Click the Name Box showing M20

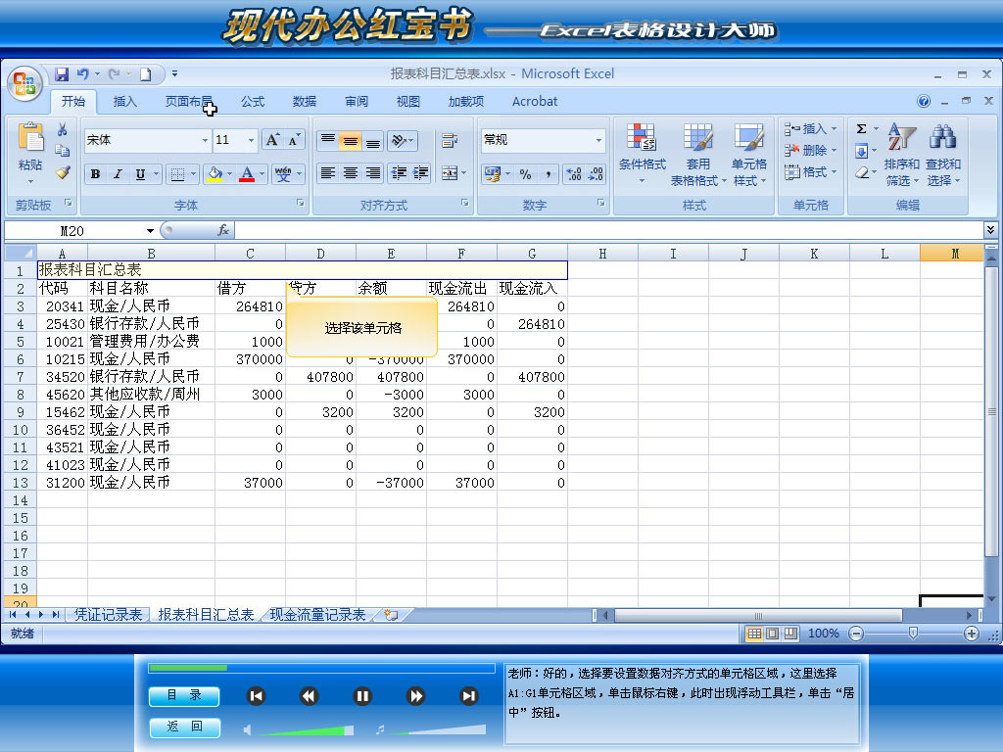(x=72, y=231)
